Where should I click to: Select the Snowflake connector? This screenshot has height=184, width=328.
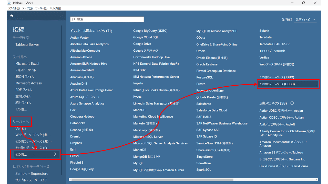tap(204, 163)
